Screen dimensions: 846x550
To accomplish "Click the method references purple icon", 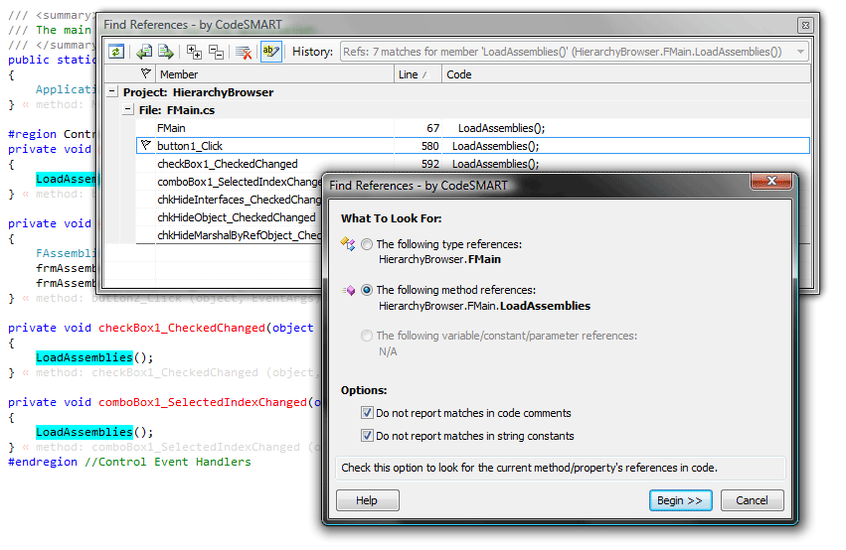I will [x=349, y=291].
